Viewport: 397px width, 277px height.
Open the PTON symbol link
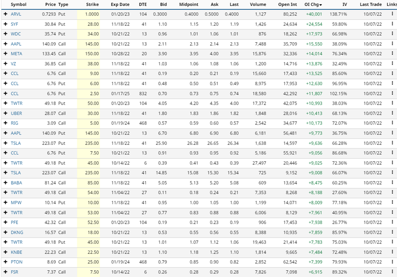pyautogui.click(x=16, y=262)
